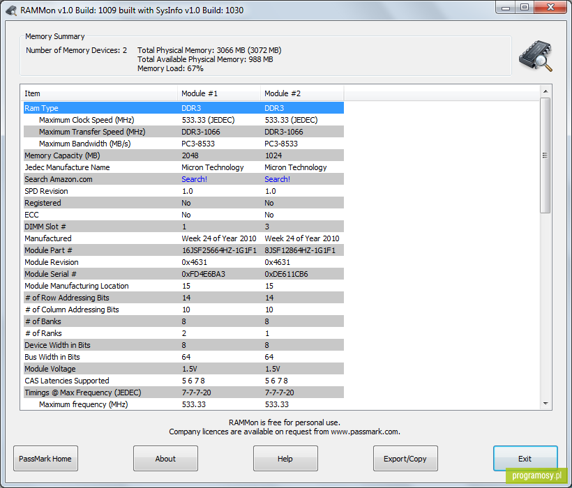Screen dimensions: 572x488
Task: Click the Exit button
Action: (525, 459)
